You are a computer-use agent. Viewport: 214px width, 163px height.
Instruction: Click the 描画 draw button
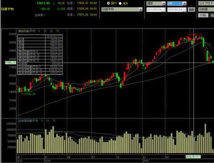pos(191,10)
